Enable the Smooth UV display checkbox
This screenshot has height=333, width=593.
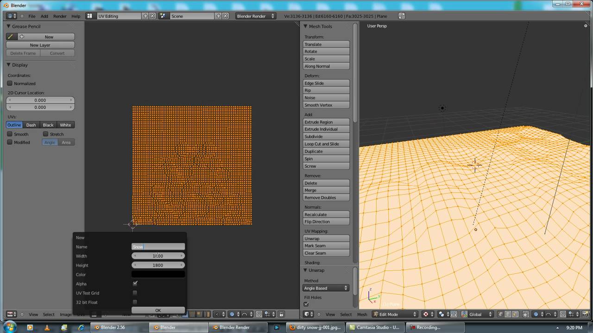(x=10, y=134)
